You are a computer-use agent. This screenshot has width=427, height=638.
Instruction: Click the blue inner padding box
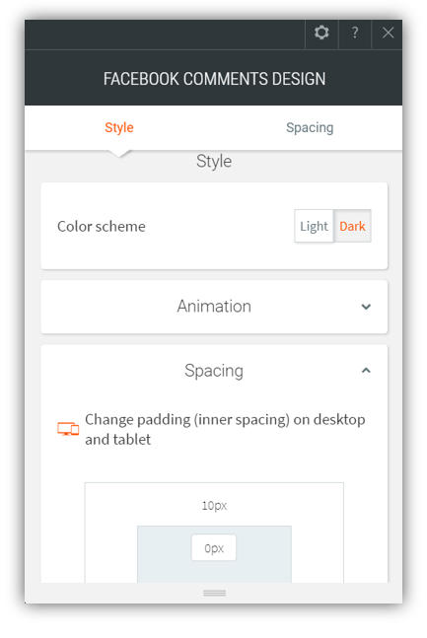pos(214,554)
